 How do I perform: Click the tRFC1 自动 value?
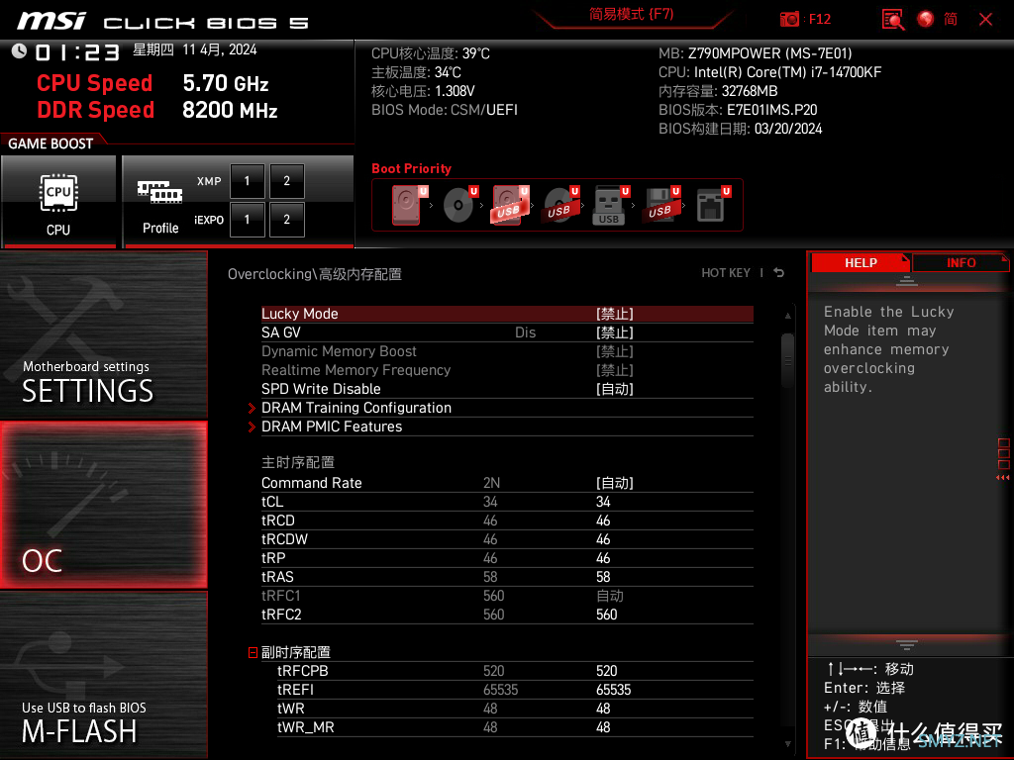(609, 596)
